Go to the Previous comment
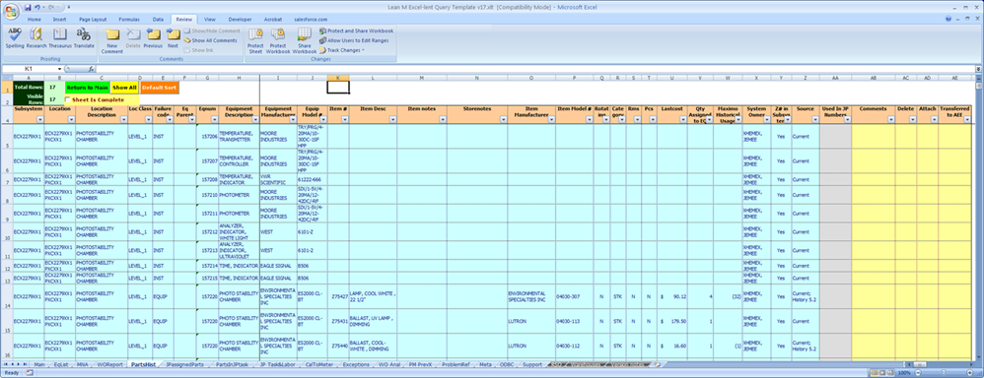 (153, 38)
